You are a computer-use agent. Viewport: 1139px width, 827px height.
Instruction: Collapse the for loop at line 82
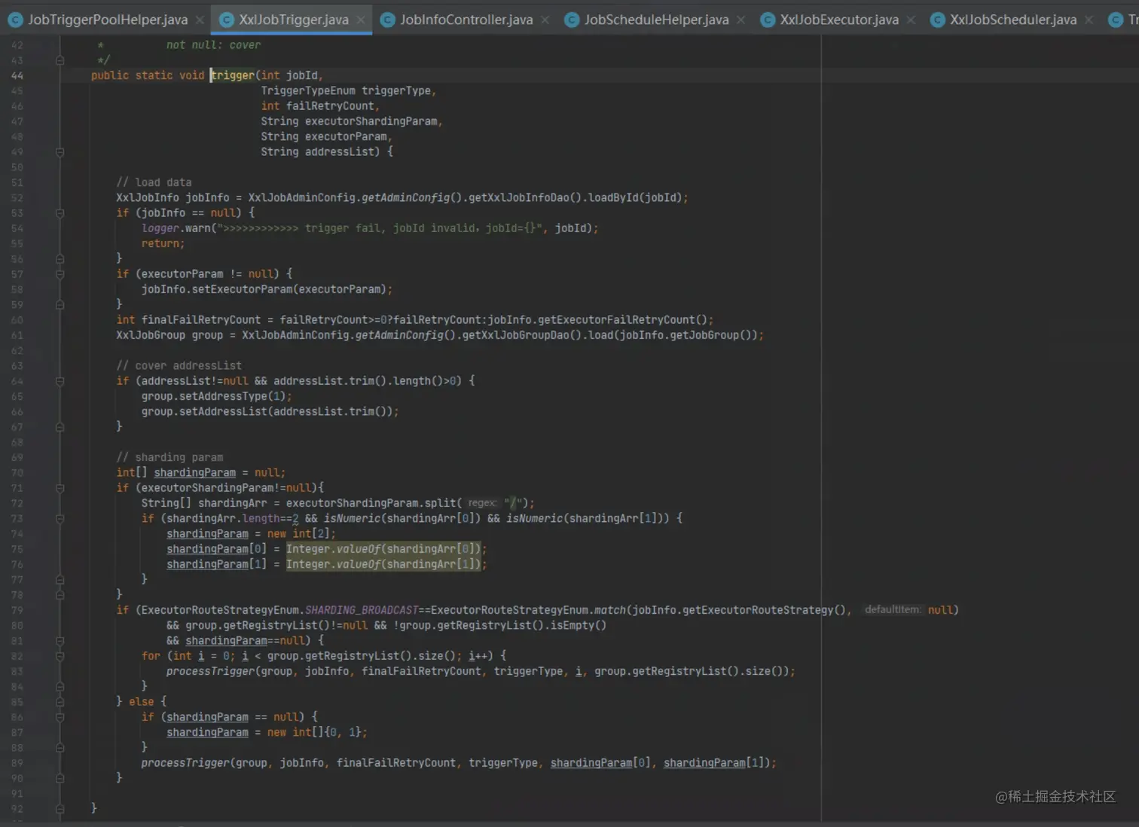click(60, 656)
